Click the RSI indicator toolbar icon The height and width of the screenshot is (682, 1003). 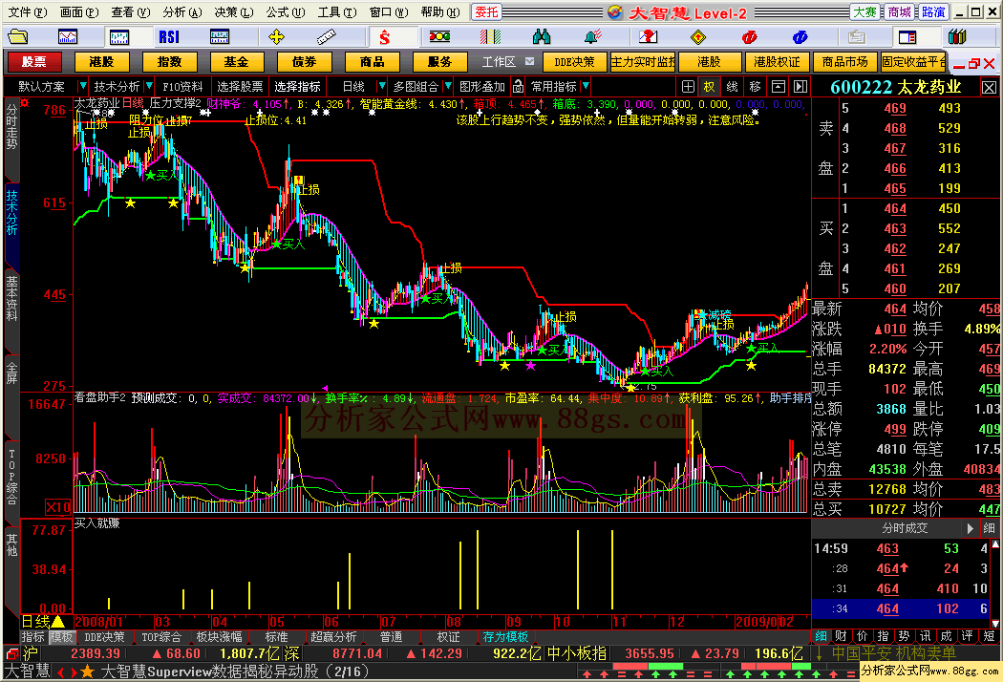click(169, 37)
